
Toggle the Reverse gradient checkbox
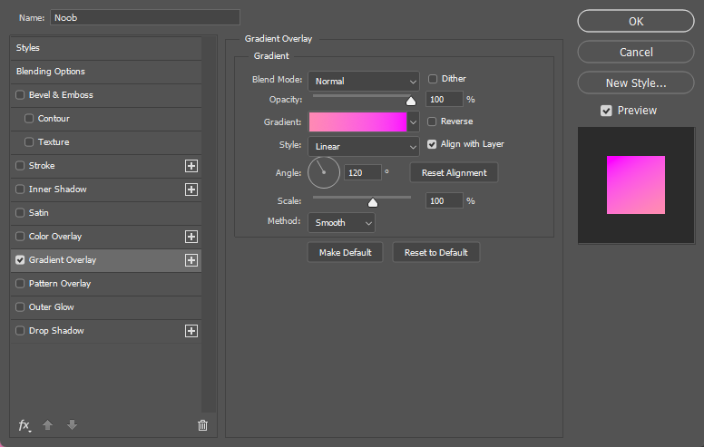pyautogui.click(x=433, y=121)
